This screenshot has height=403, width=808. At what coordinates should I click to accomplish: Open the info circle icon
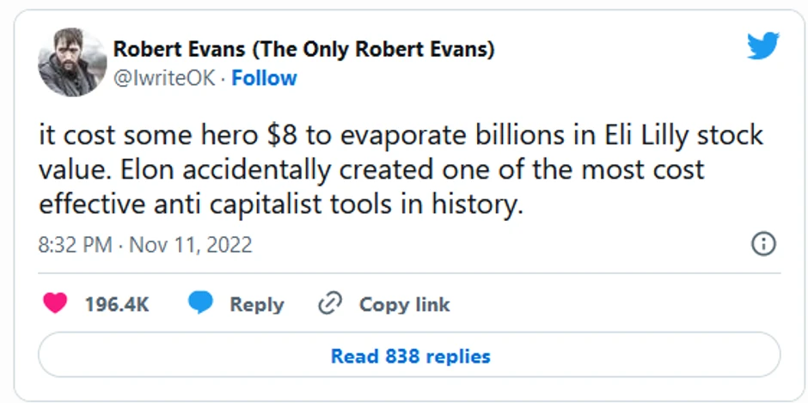click(x=763, y=244)
